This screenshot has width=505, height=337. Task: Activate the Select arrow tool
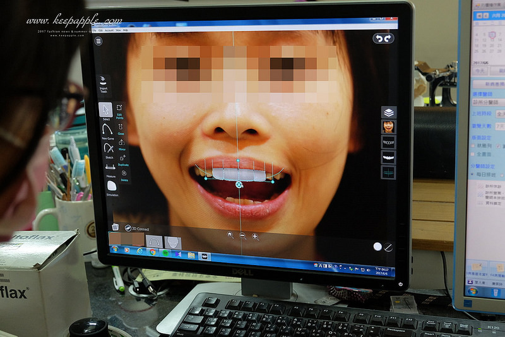point(105,111)
